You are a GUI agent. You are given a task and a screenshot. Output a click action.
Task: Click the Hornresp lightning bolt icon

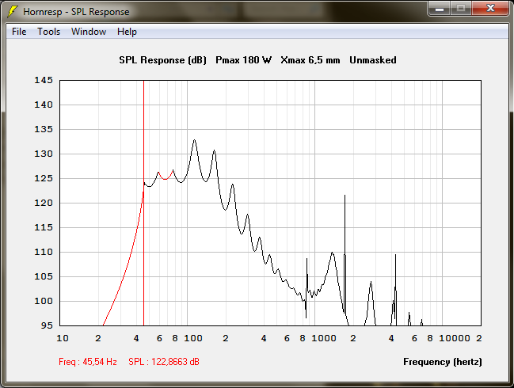(13, 11)
